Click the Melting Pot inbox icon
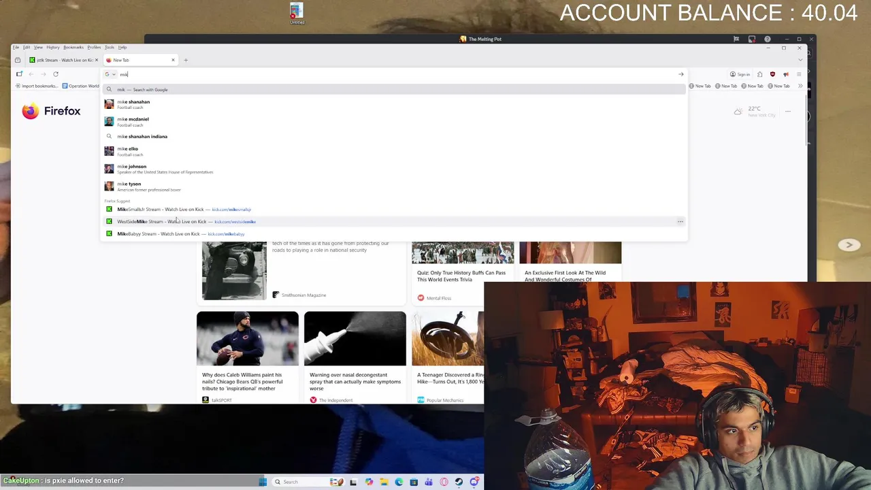The height and width of the screenshot is (490, 871). 752,39
